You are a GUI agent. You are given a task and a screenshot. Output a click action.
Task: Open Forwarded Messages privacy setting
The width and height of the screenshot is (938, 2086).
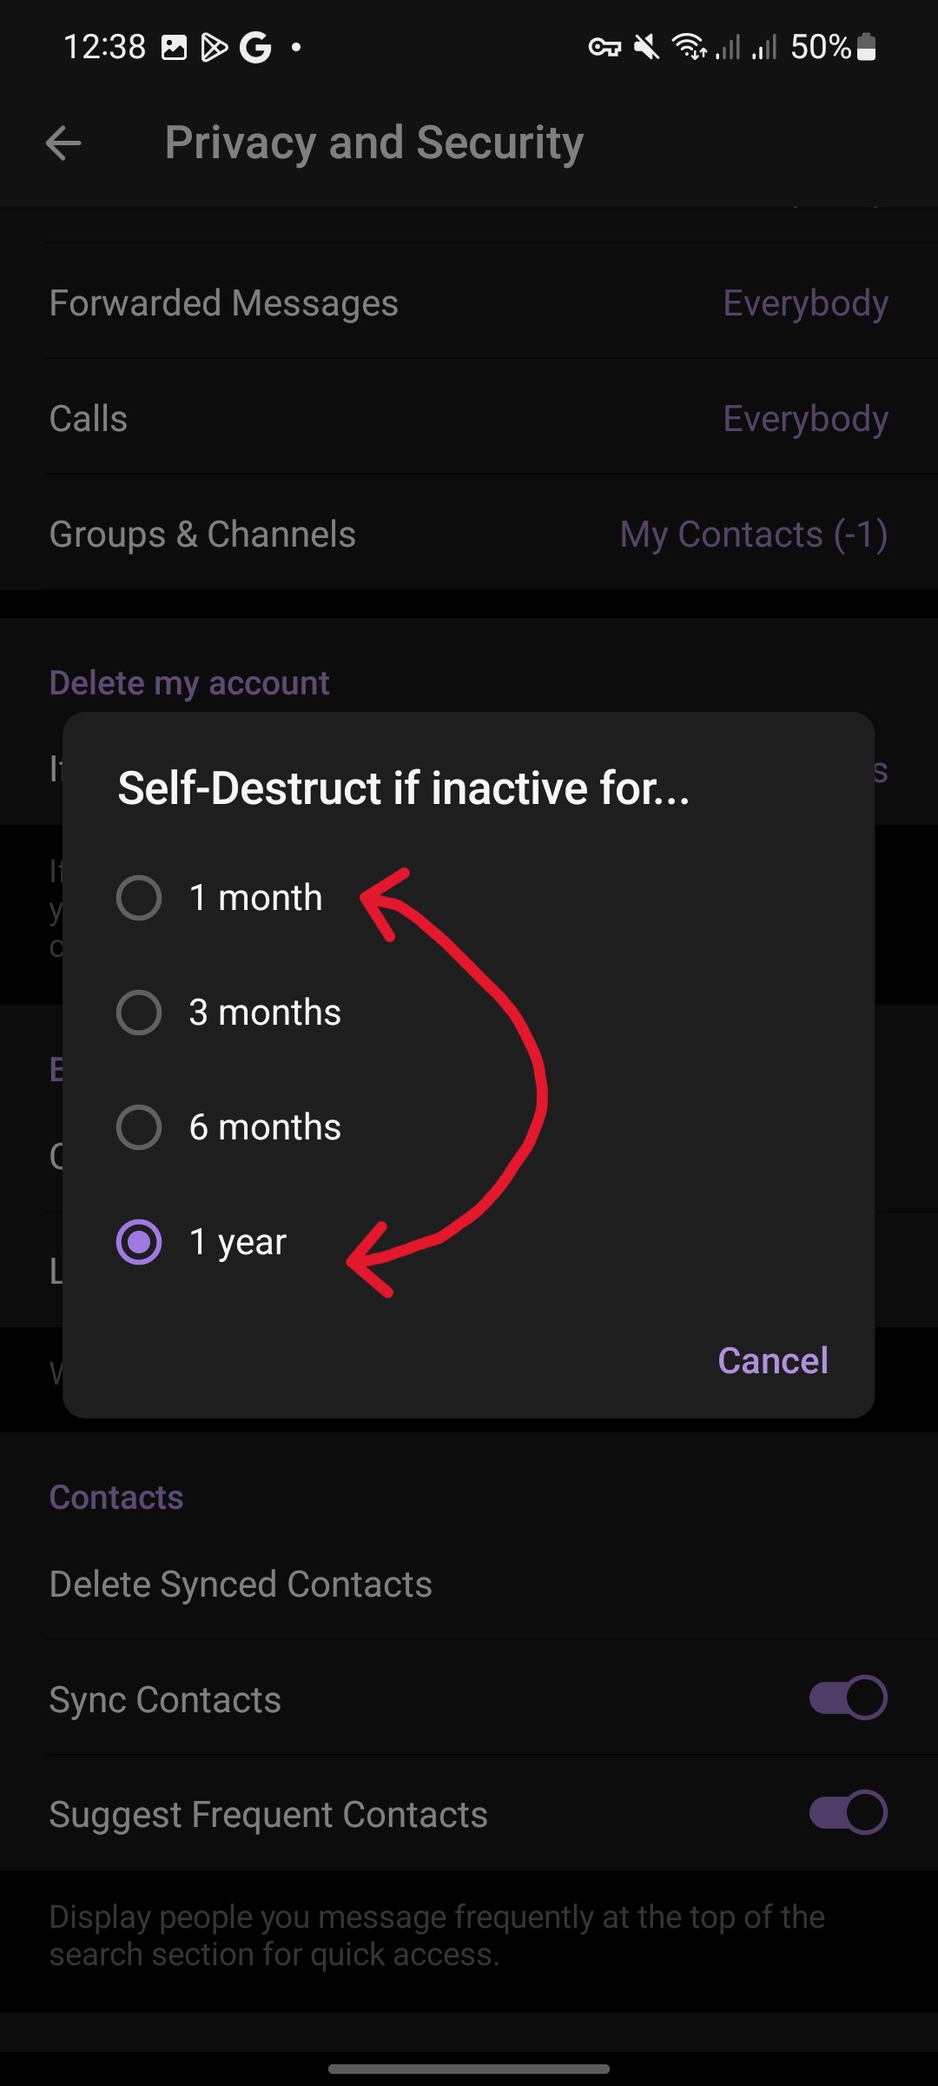click(x=469, y=303)
